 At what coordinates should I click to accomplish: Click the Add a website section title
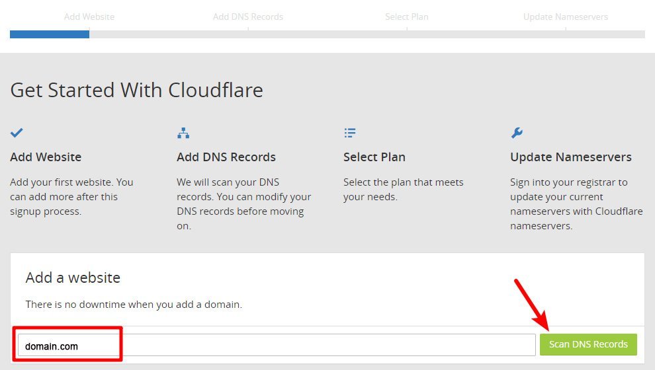point(73,277)
